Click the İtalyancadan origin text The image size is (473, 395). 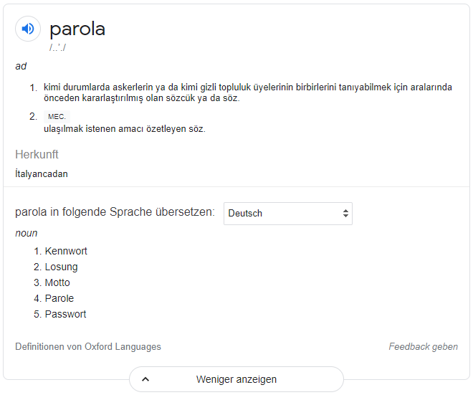(42, 173)
